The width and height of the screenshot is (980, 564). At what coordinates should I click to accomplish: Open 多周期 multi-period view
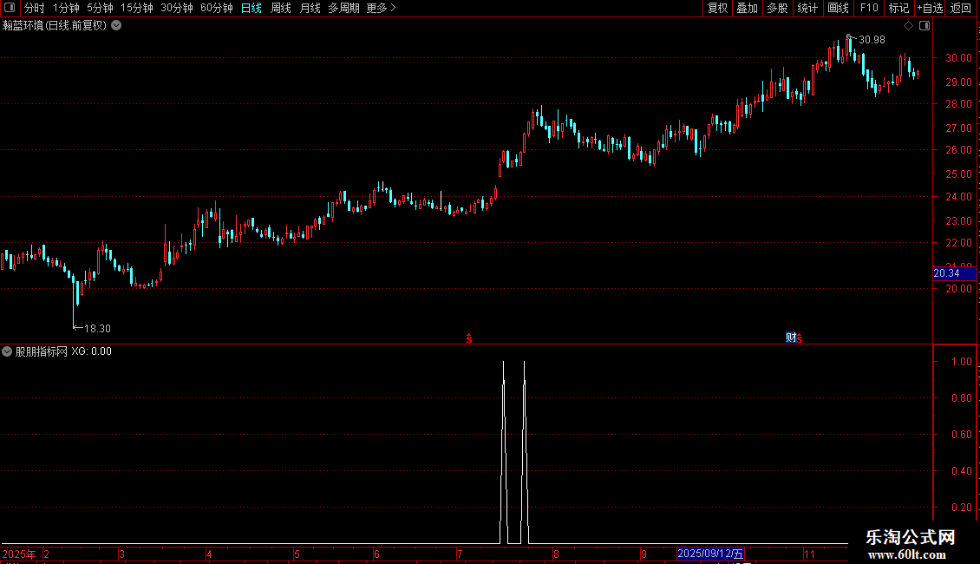pyautogui.click(x=343, y=8)
